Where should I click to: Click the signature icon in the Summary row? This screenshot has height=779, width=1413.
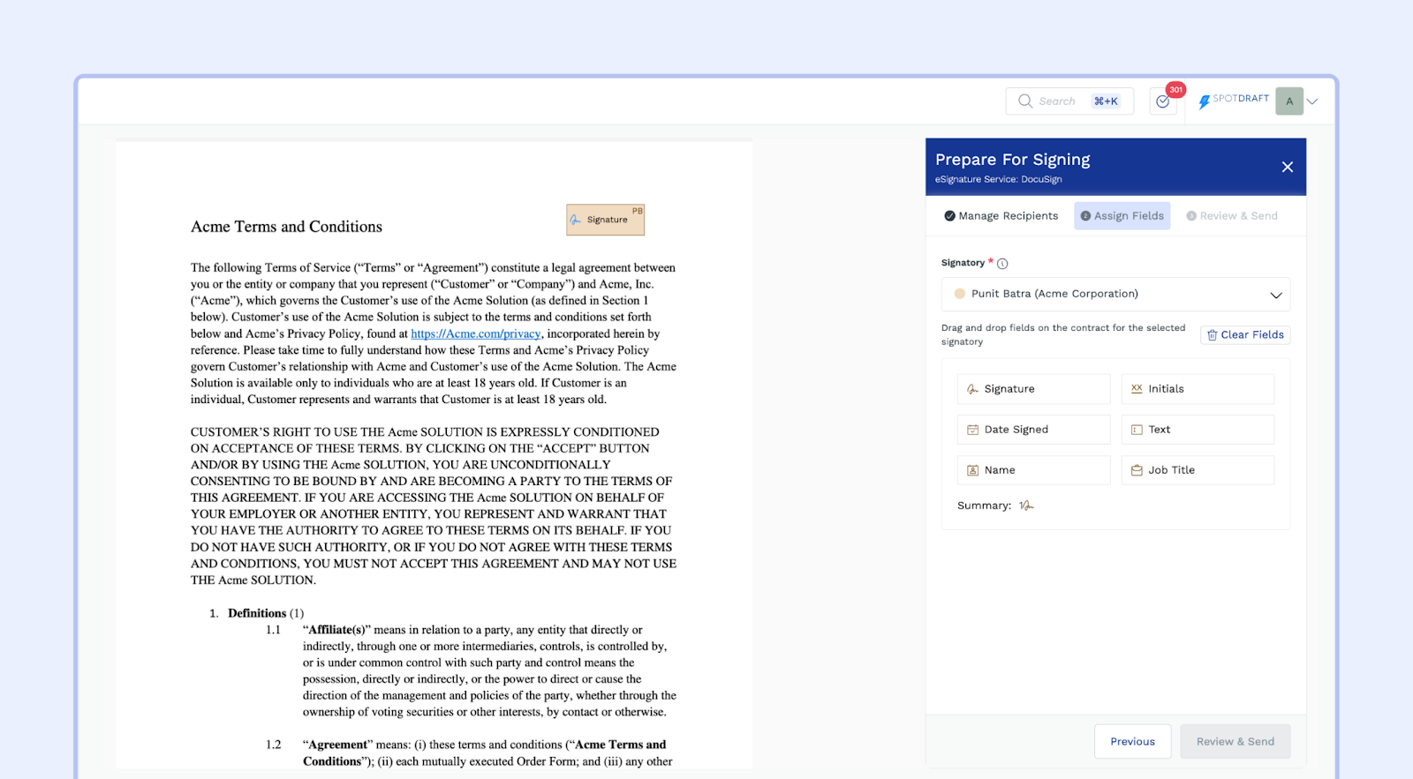(1026, 506)
